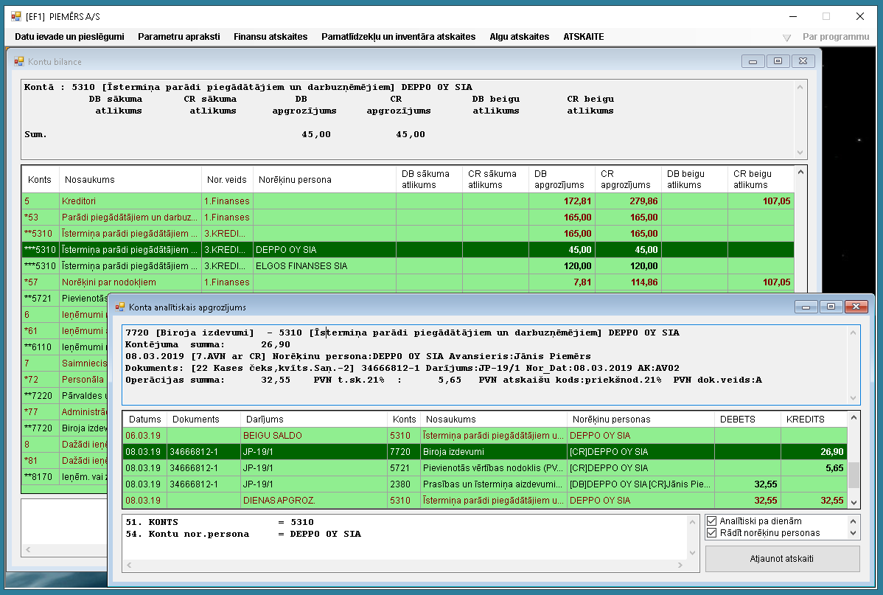The image size is (883, 595).
Task: Minimize the Kontu bilance child window
Action: [753, 61]
